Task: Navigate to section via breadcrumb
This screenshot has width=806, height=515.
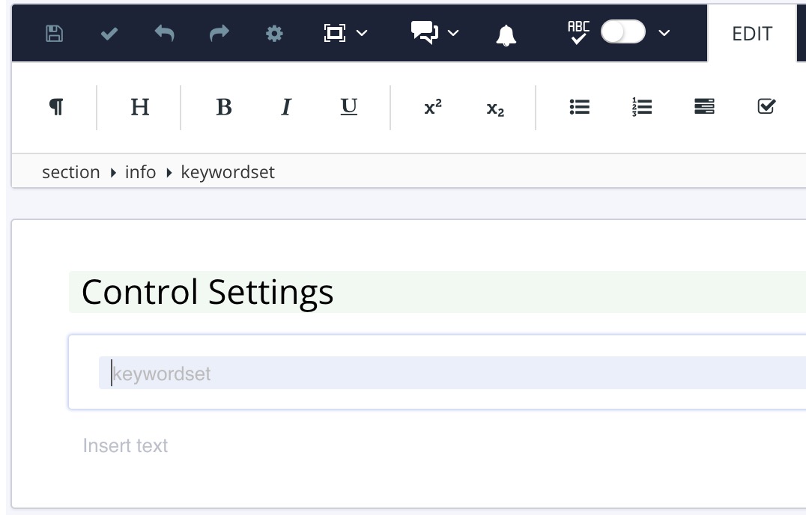Action: coord(71,171)
